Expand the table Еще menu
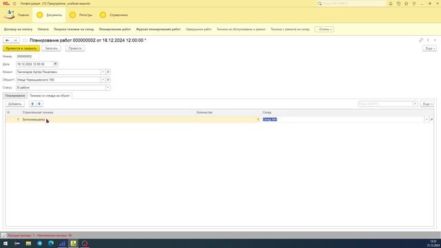Screen dimensions: 441x248 [427, 104]
